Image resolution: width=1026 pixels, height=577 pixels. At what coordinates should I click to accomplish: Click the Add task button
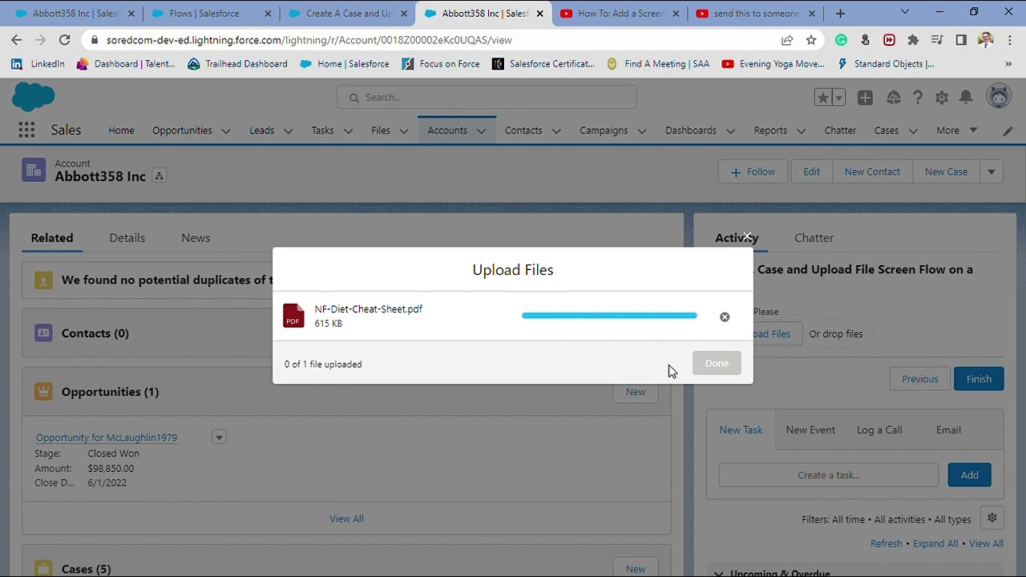tap(969, 474)
